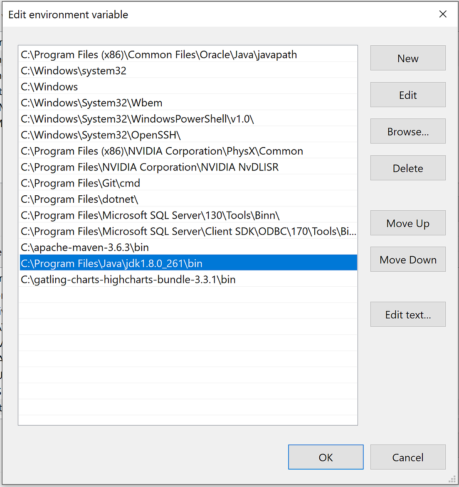This screenshot has height=487, width=459.
Task: Open the Browse dialog
Action: (407, 131)
